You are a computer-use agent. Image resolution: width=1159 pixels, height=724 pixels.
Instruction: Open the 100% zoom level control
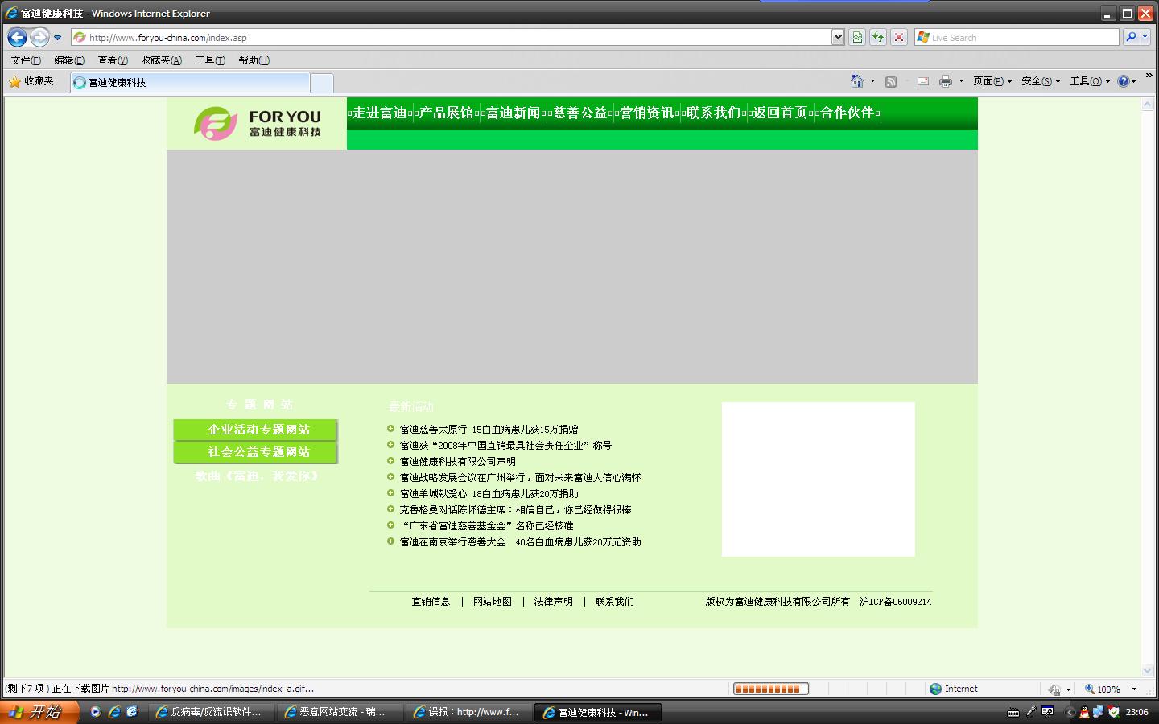click(x=1110, y=689)
